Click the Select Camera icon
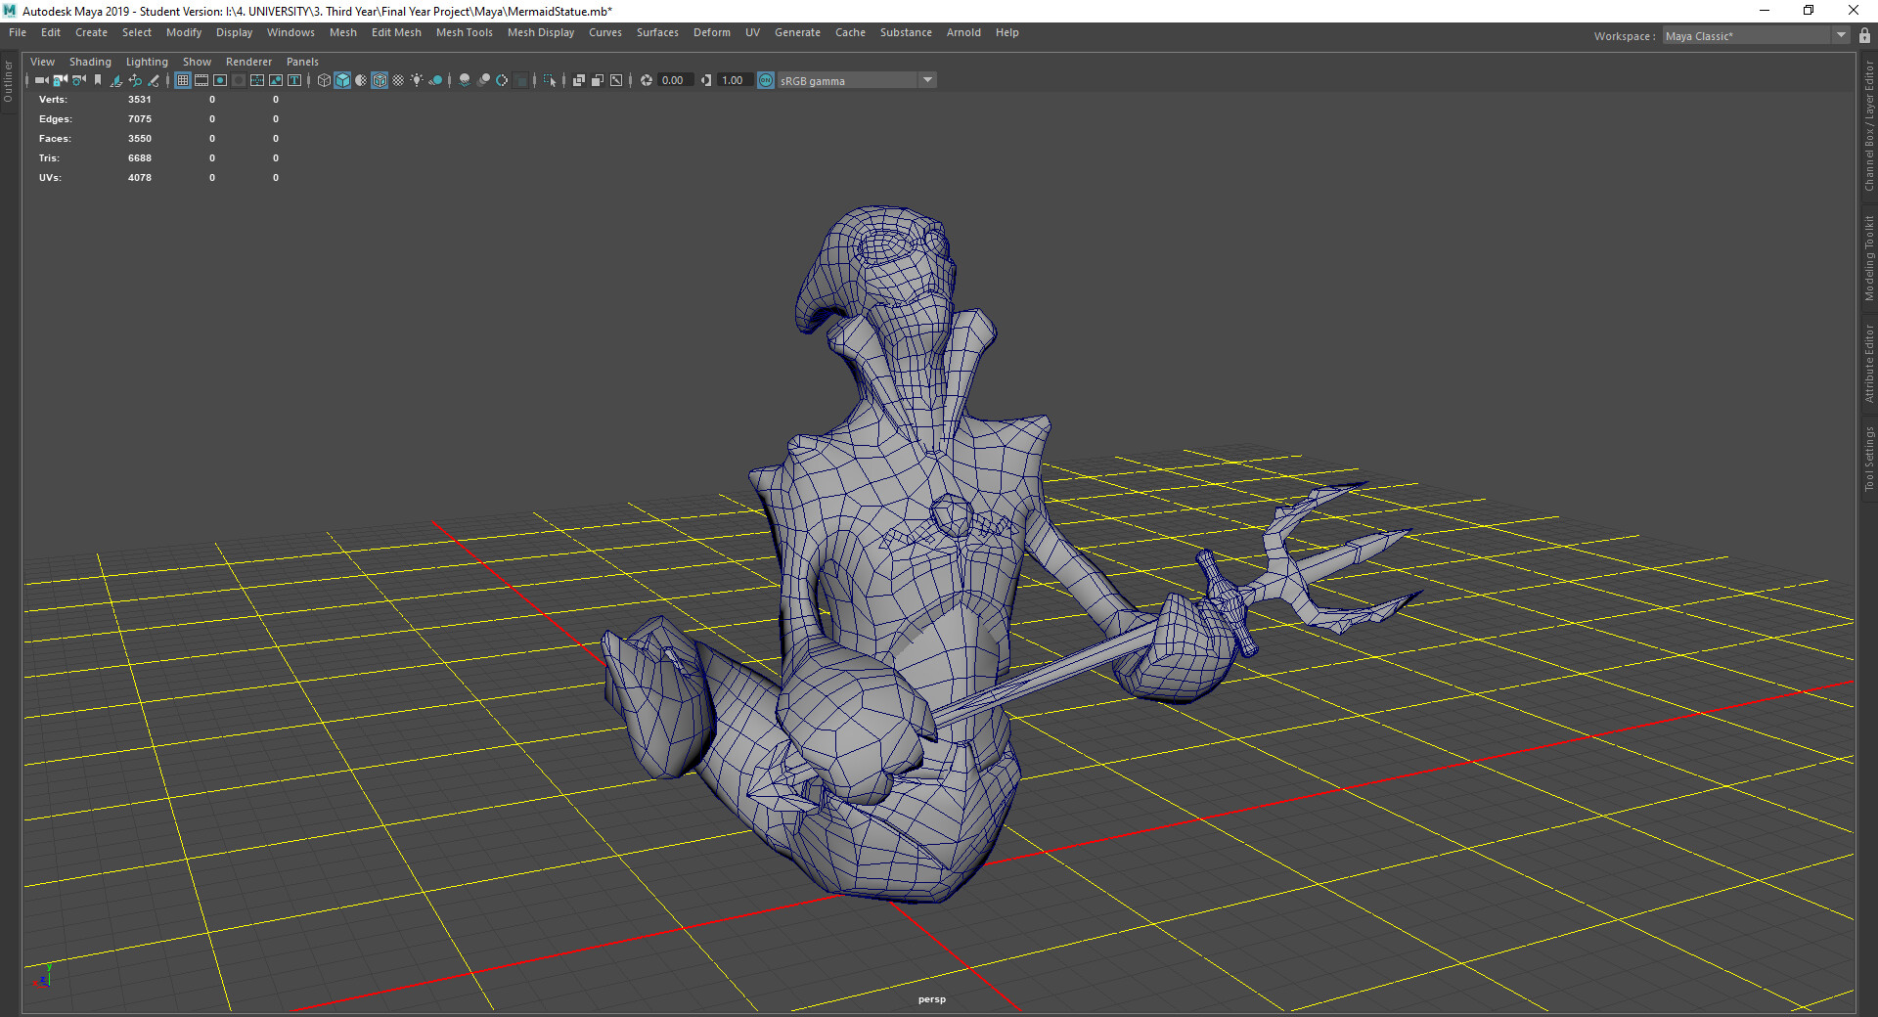Screen dimensions: 1878x1017 (x=41, y=80)
